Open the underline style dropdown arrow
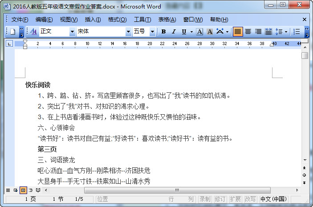Viewport: 313px width, 207px height. click(191, 32)
